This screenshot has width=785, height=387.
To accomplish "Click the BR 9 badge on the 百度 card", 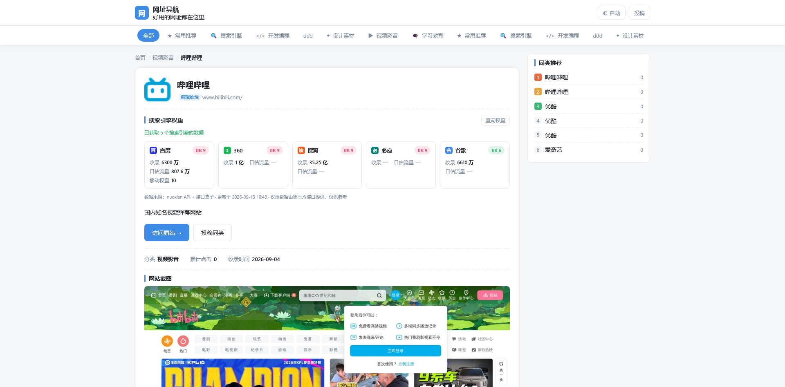I will point(201,150).
